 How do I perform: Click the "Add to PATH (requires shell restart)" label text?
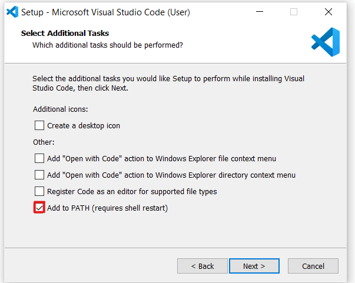[x=107, y=208]
